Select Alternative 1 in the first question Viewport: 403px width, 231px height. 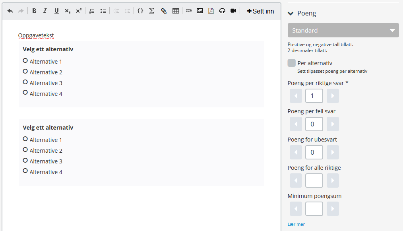click(25, 61)
